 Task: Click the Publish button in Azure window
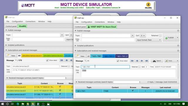pos(169,38)
